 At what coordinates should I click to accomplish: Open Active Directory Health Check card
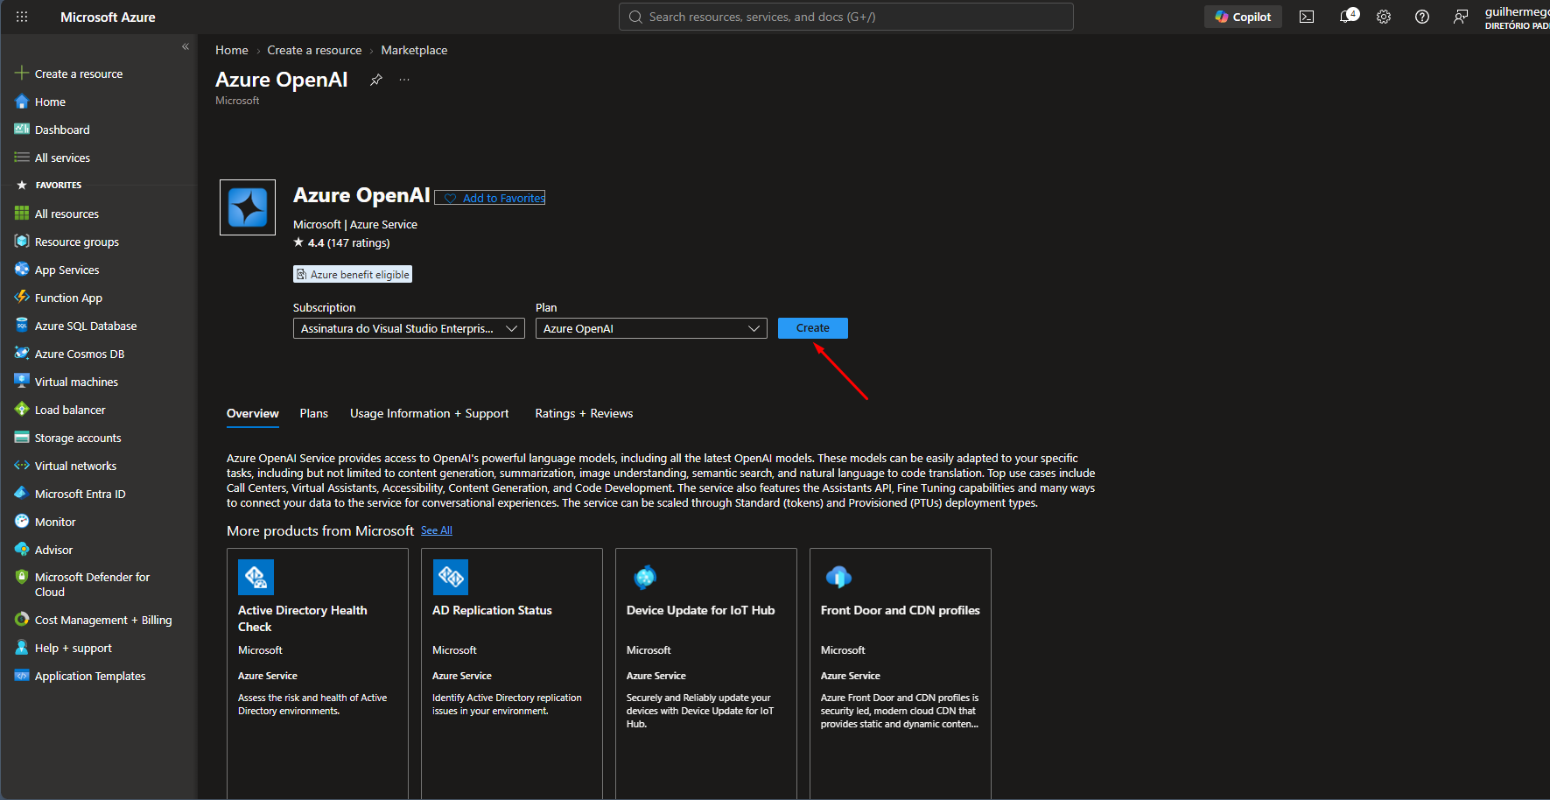coord(318,674)
